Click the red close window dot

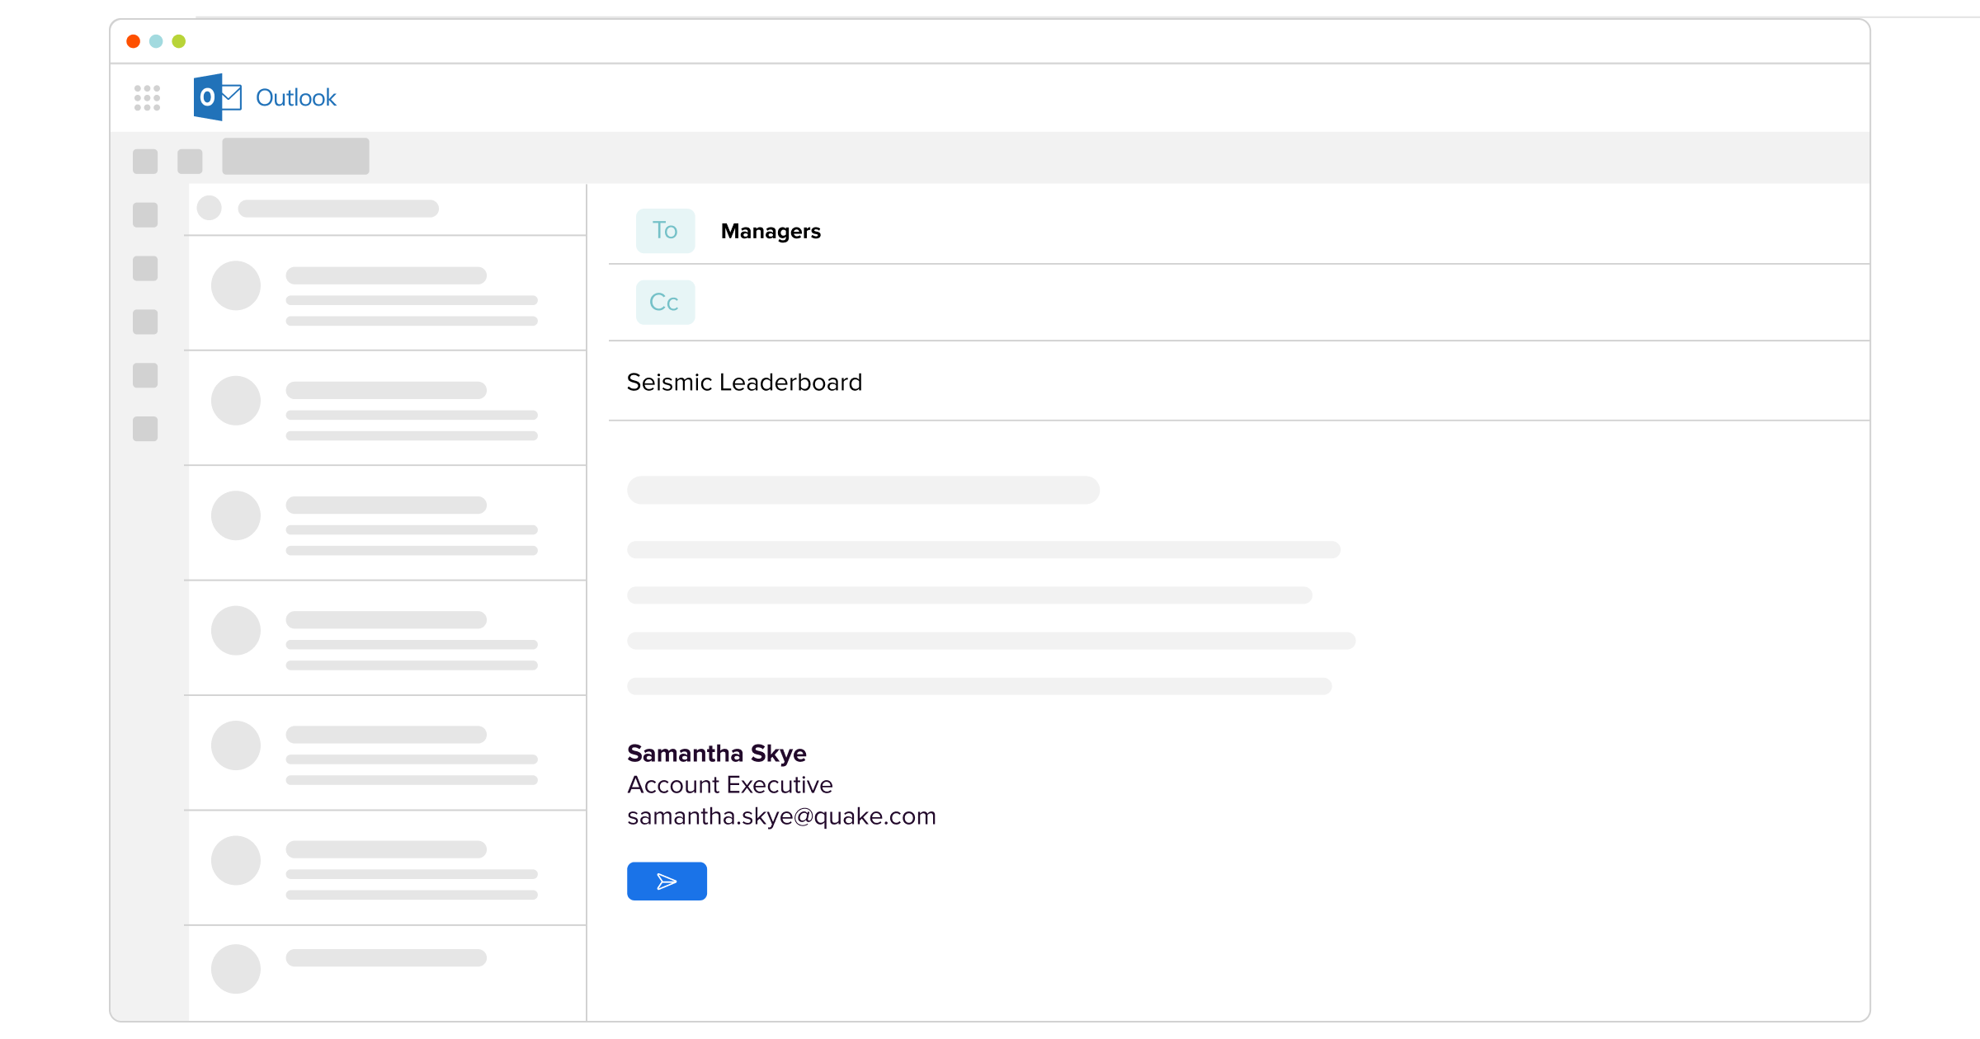(133, 41)
